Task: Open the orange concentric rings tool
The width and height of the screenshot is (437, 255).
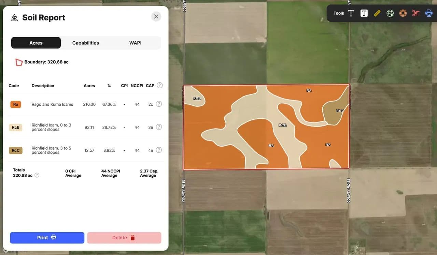Action: click(x=403, y=13)
